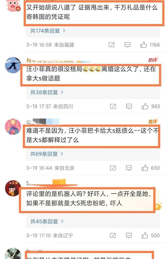Reply to the 3-19 17:37 comment
The height and width of the screenshot is (259, 165).
click(129, 106)
